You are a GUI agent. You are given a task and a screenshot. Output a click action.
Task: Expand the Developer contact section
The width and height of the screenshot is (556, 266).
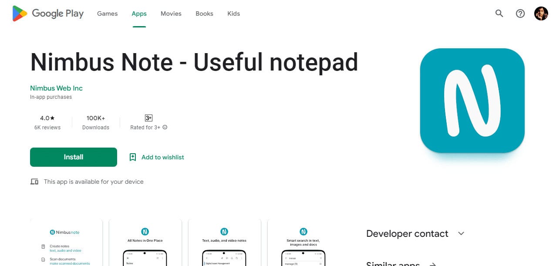[x=461, y=234]
